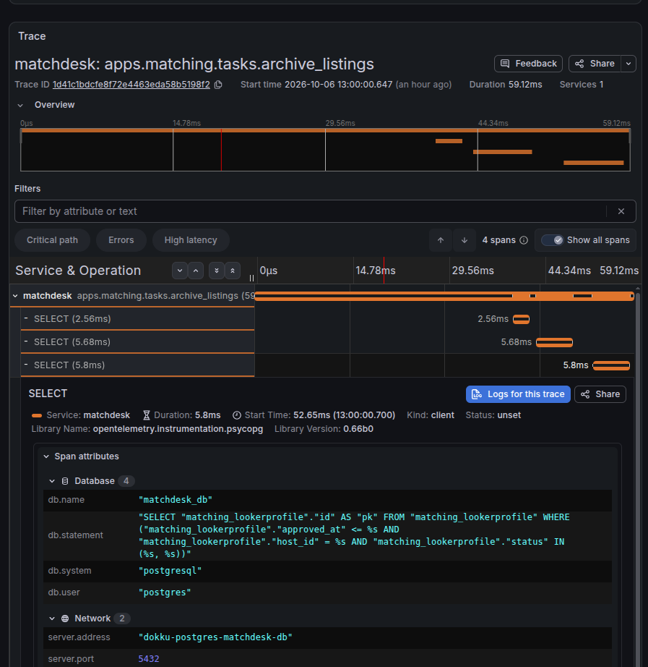The image size is (648, 667).
Task: Enable the Critical path filter
Action: pos(52,240)
